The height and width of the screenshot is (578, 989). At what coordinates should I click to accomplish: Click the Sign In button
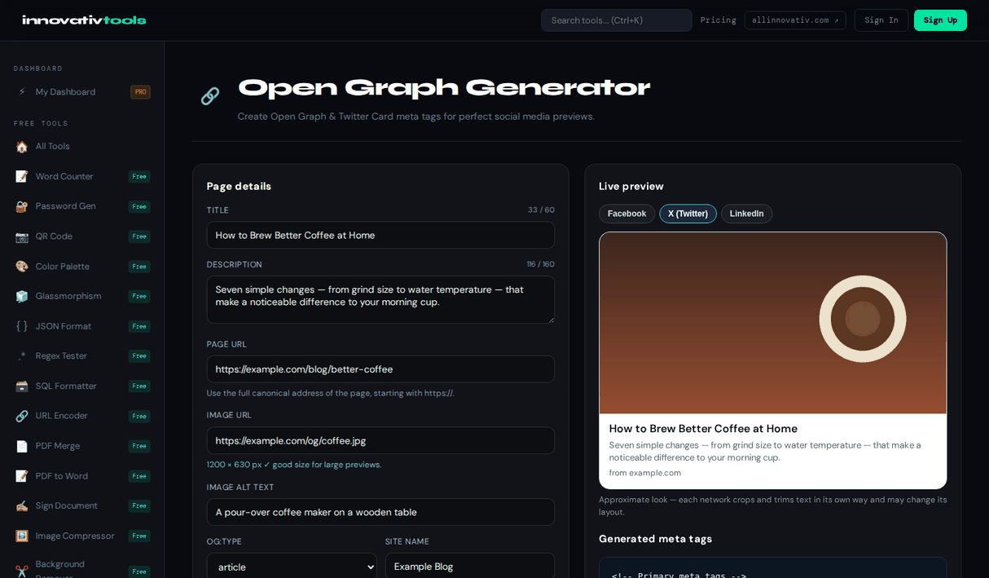[x=881, y=20]
